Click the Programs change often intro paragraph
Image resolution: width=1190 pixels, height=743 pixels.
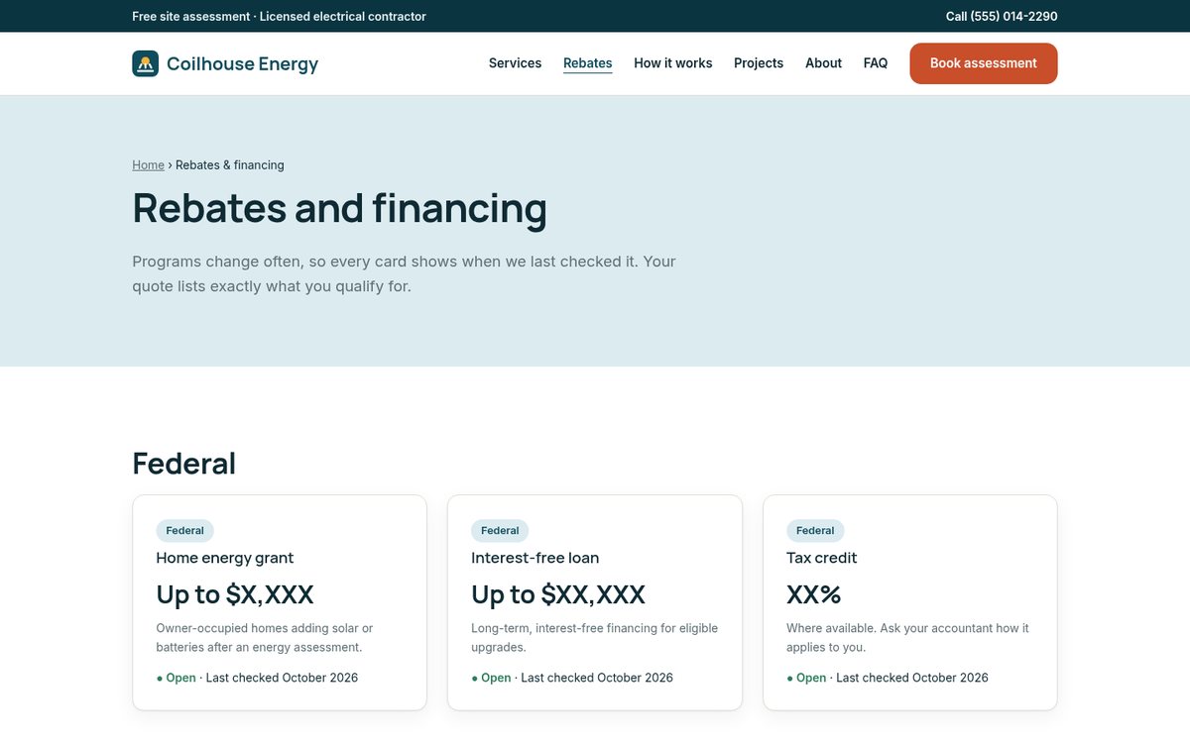pos(405,274)
